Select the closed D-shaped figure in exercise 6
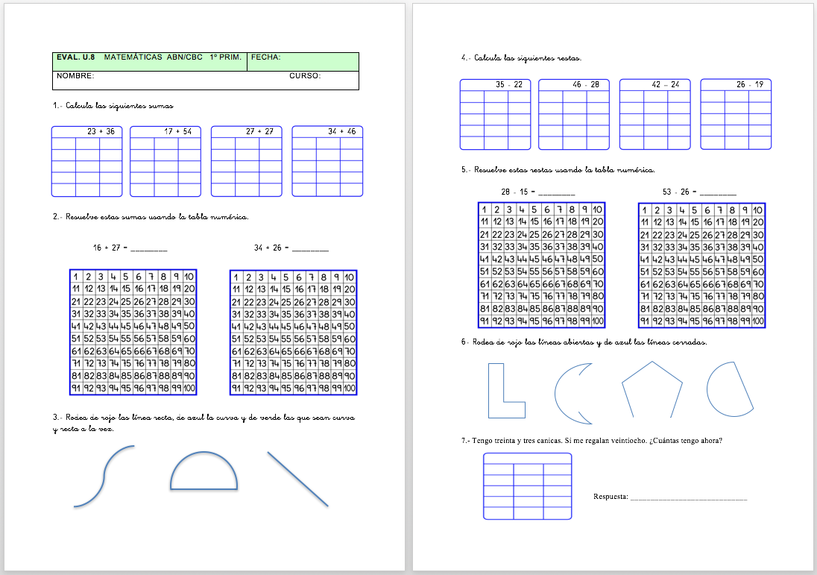This screenshot has height=575, width=817. coord(729,389)
